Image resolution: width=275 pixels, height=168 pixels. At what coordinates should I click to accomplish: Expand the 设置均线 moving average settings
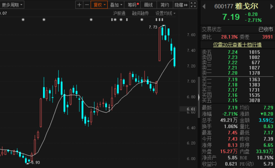point(164,13)
